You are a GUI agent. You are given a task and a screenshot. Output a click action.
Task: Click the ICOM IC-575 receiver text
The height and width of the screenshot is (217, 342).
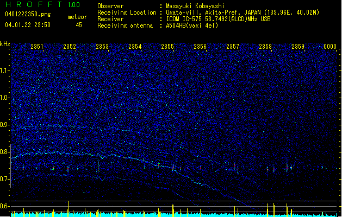tap(218, 19)
